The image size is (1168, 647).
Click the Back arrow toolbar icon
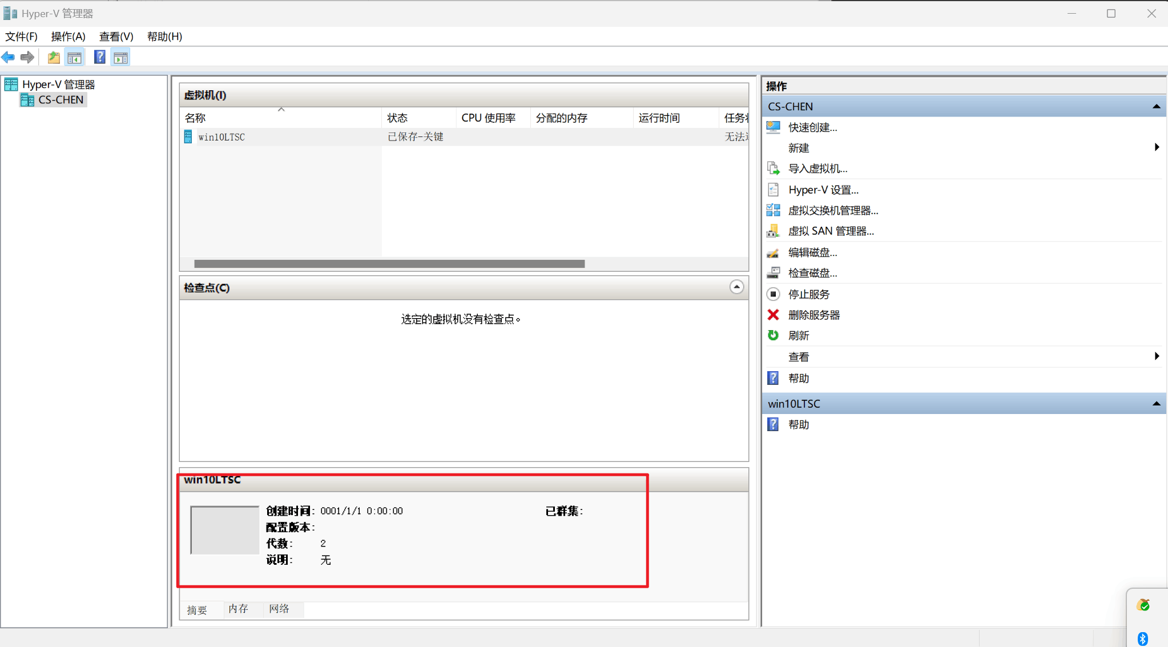point(8,57)
